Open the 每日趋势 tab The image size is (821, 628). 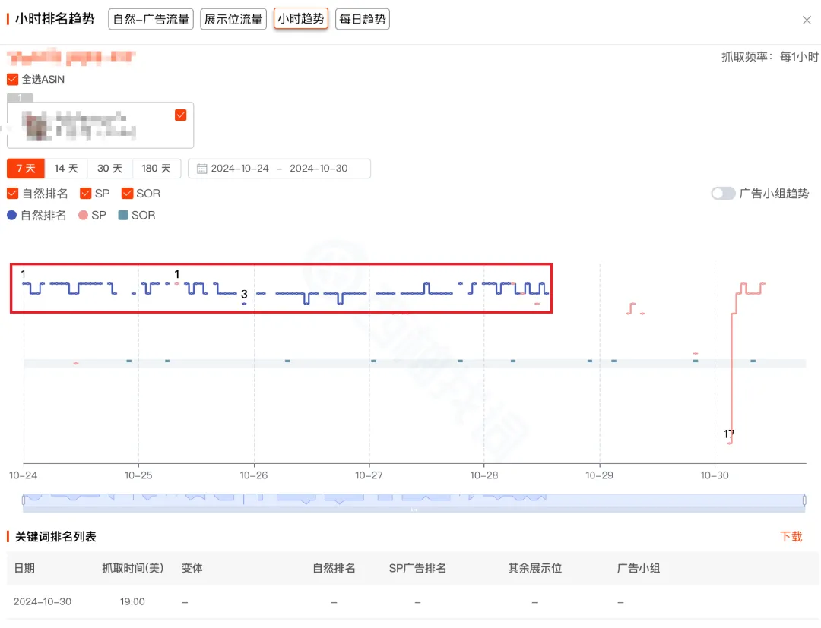(363, 19)
